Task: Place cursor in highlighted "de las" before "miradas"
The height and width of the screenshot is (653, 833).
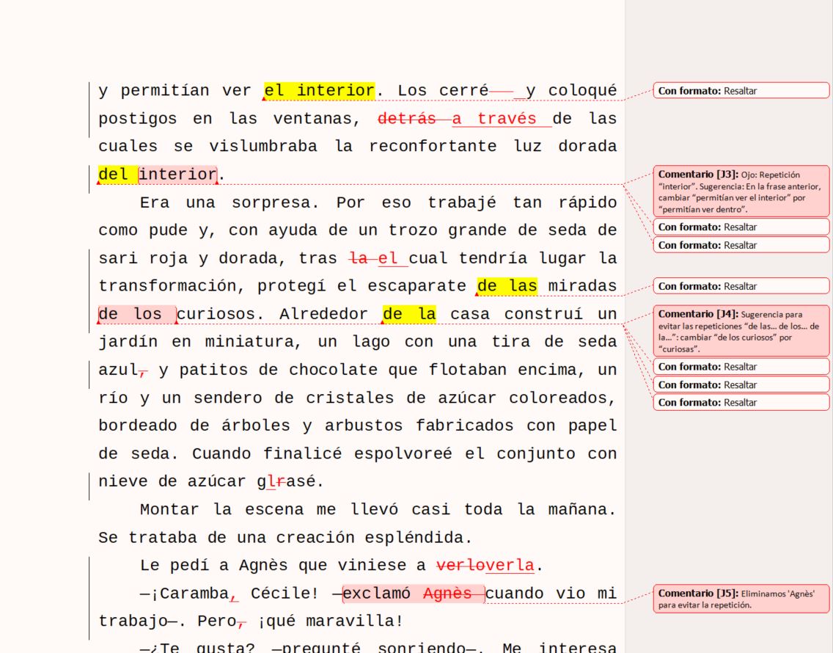Action: (x=507, y=285)
